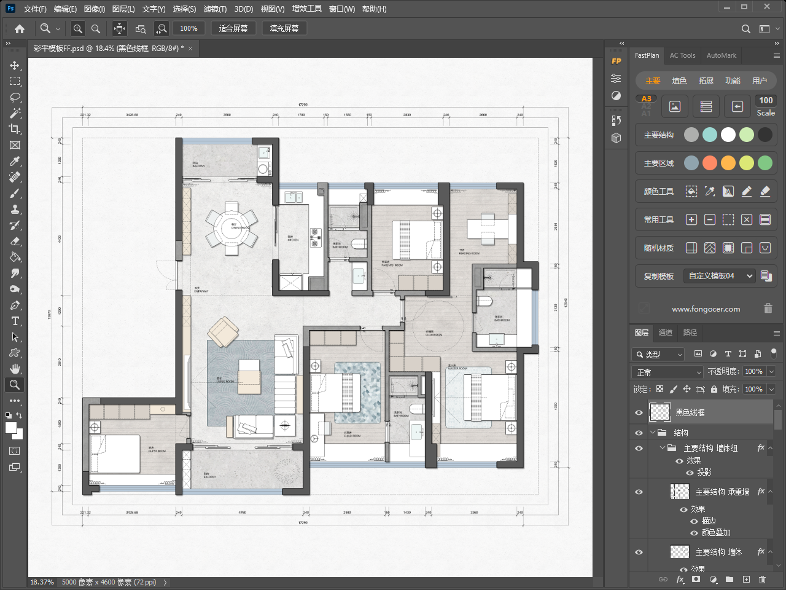
Task: Click the 常用工具 plus icon
Action: 691,219
